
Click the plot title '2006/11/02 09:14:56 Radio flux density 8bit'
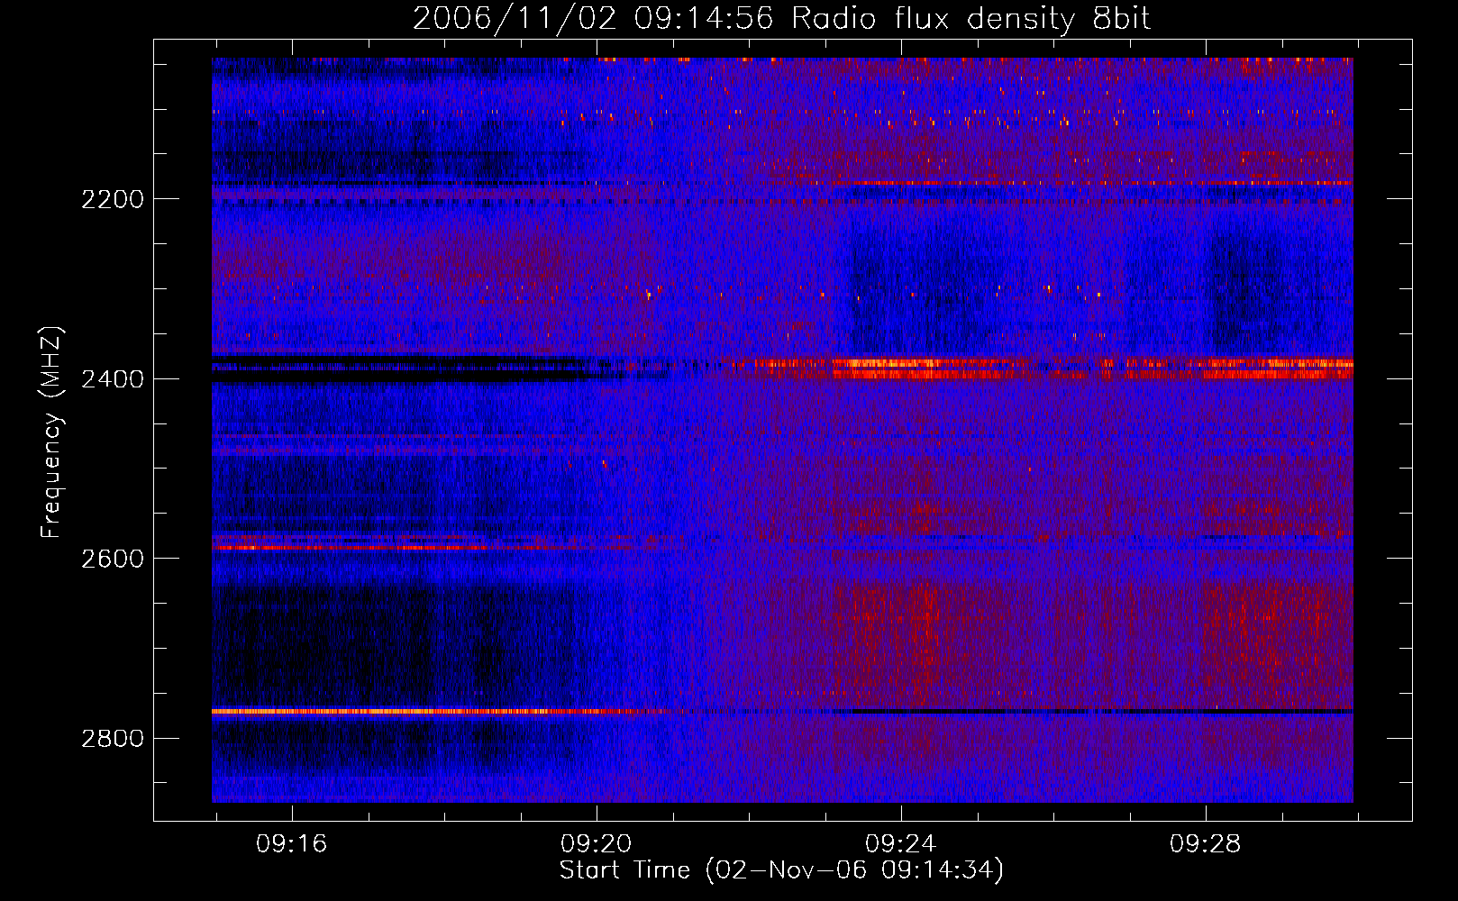(x=781, y=18)
